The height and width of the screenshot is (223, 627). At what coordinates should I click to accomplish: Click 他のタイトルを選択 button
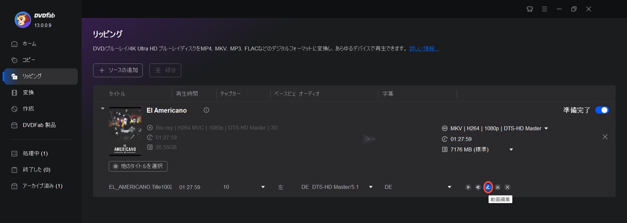[x=138, y=166]
